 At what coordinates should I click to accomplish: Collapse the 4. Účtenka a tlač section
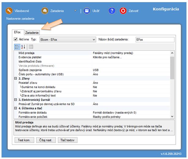point(16,108)
